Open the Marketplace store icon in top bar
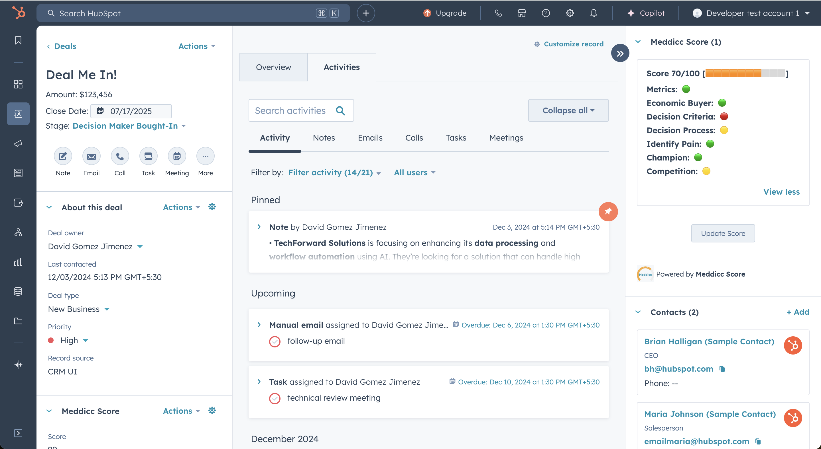 point(522,13)
